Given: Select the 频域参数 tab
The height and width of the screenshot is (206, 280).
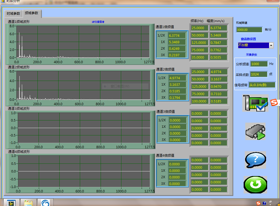Looking at the screenshot, I should click(31, 13).
